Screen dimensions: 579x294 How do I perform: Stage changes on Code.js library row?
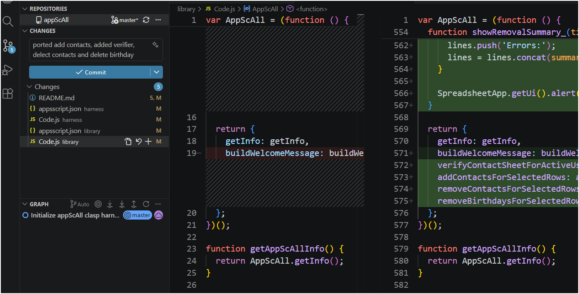point(148,142)
